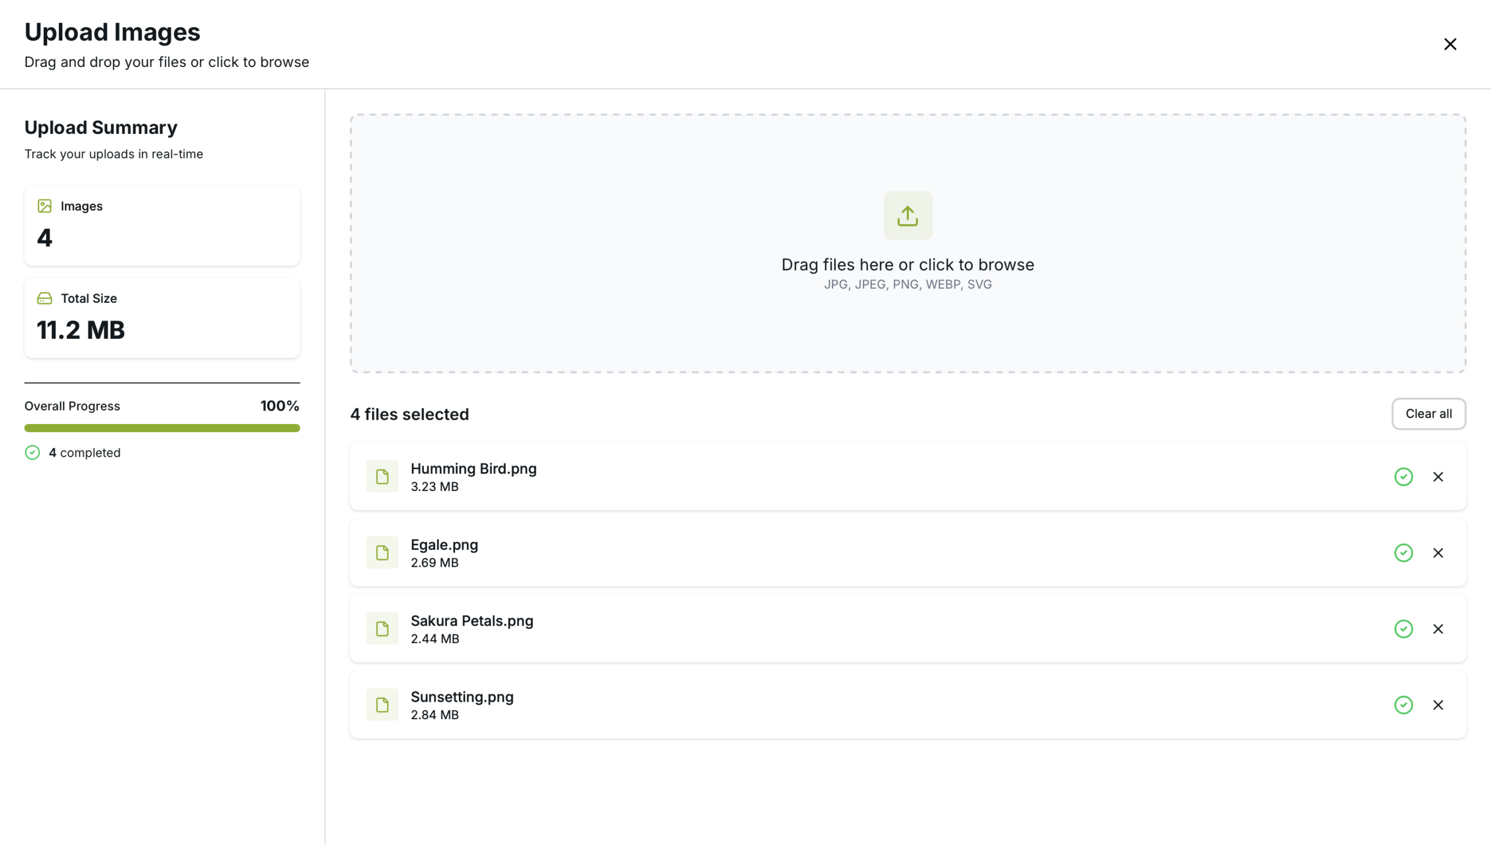Screen dimensions: 1491x845
Task: Close the Upload Images dialog
Action: (x=1450, y=44)
